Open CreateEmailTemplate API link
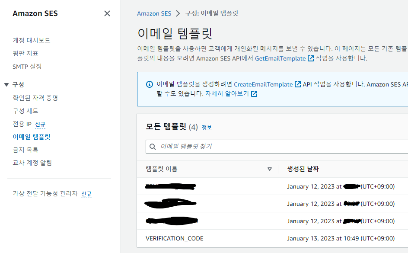Viewport: 408px width, 253px height. click(x=263, y=84)
